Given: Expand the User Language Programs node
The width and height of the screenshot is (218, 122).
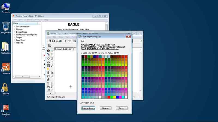Looking at the screenshot, I should pyautogui.click(x=14, y=35).
